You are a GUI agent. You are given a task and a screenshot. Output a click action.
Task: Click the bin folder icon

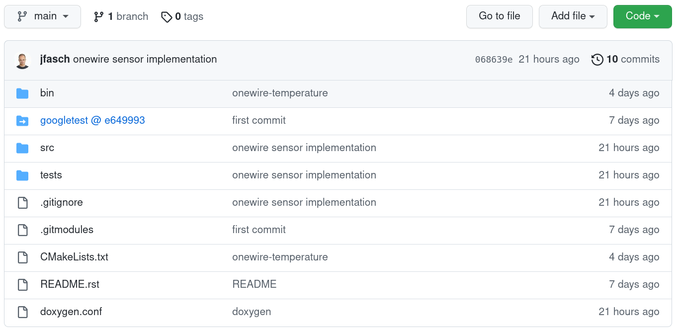pyautogui.click(x=22, y=93)
